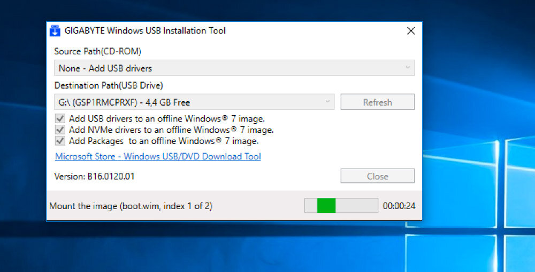535x272 pixels.
Task: Click the Mount the image status message
Action: click(x=131, y=206)
